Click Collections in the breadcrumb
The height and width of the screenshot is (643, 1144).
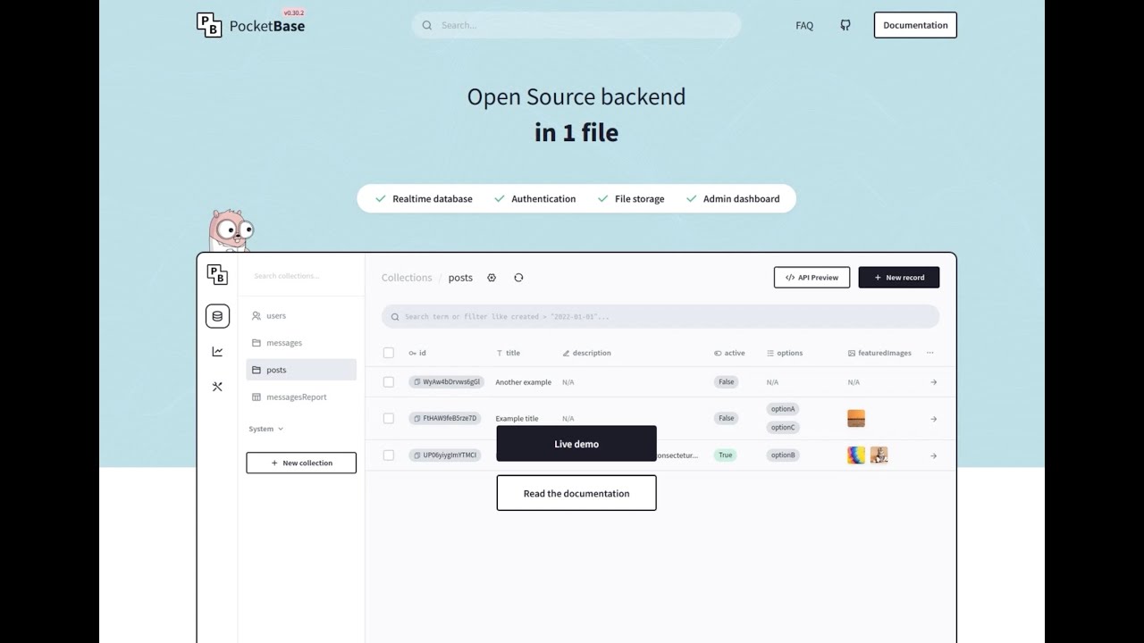(407, 278)
